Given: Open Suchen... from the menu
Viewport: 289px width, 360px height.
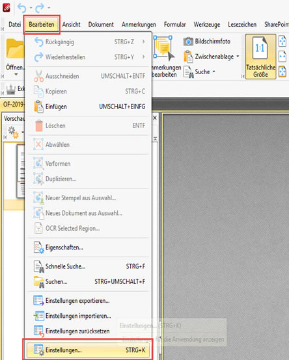Looking at the screenshot, I should [89, 281].
